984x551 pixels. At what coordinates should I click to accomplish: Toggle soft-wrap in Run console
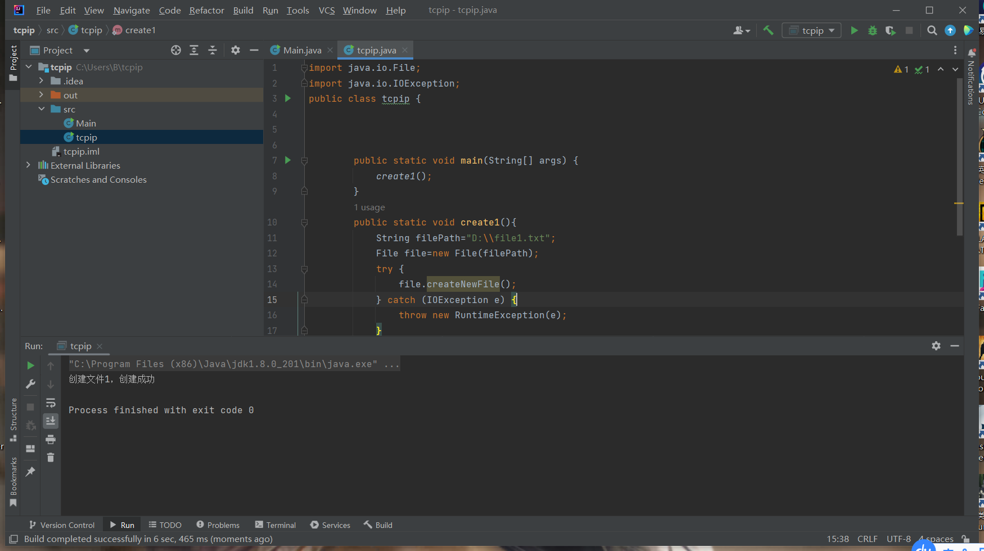click(x=51, y=403)
